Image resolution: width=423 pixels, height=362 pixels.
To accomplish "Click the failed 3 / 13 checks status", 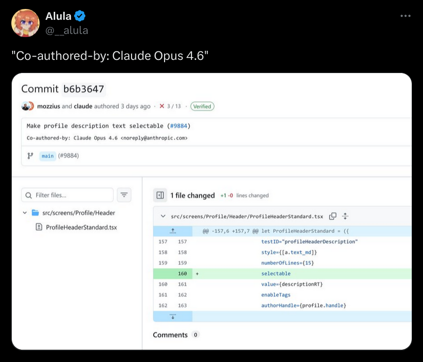I will pyautogui.click(x=170, y=106).
